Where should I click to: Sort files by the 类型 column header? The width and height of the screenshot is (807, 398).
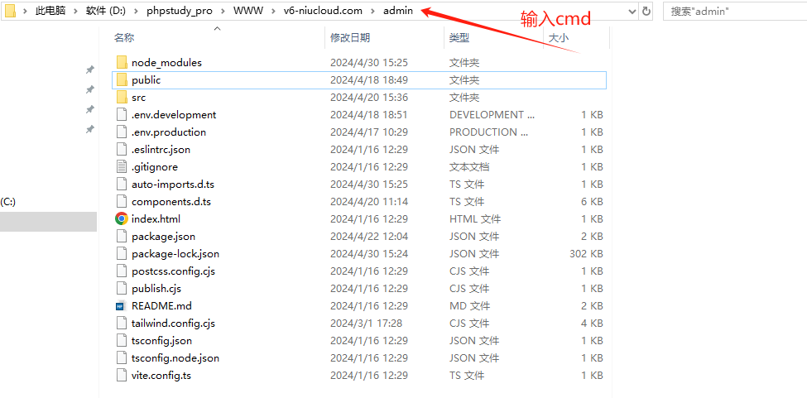tap(459, 38)
